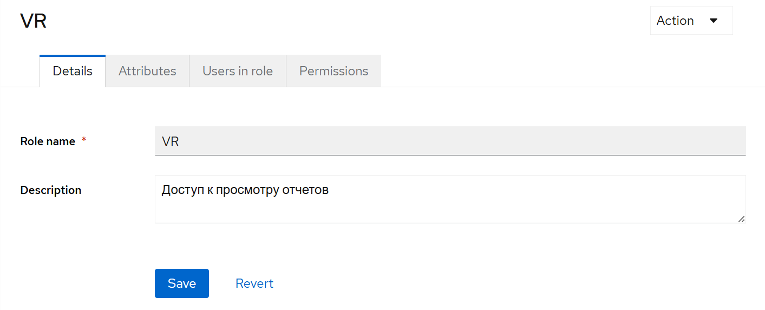Click the word 'Доступ' in the description
Image resolution: width=765 pixels, height=310 pixels.
point(180,190)
